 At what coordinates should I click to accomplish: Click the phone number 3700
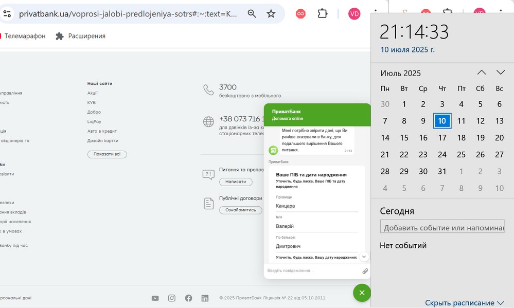pos(228,87)
